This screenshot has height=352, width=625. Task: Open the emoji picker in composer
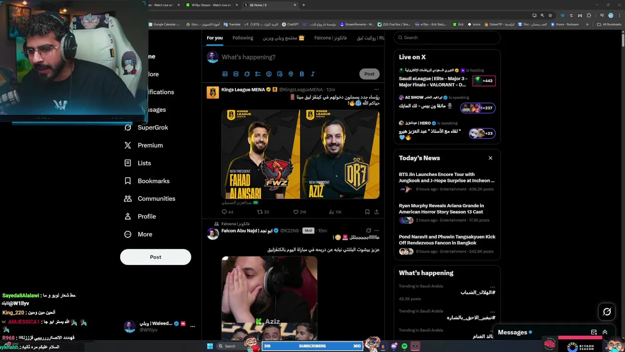coord(269,74)
